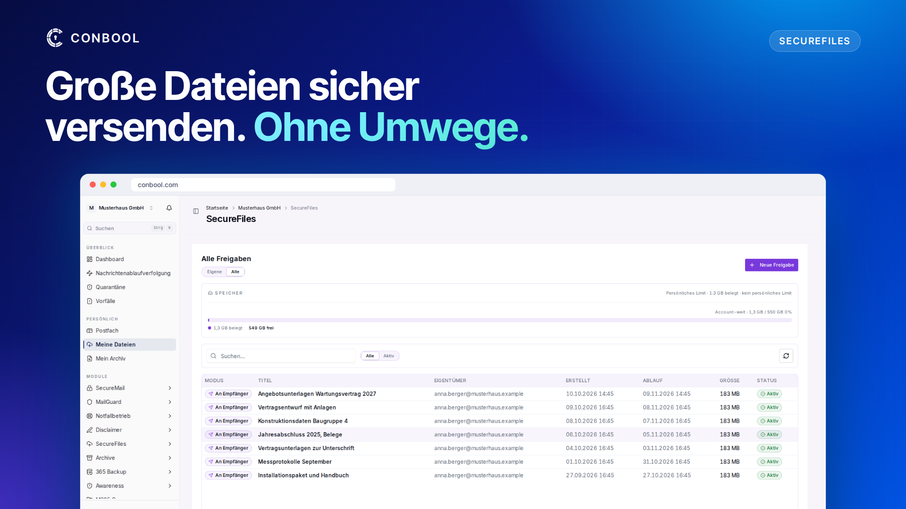Go to Nachrichtenablaufverfolgung

pos(130,273)
